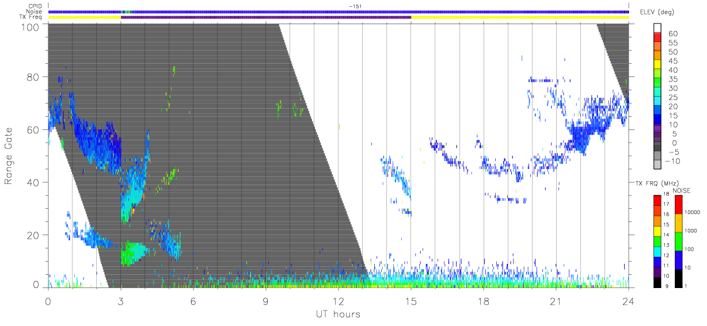Click the '1000' label on NOISE bar
The height and width of the screenshot is (326, 707).
point(691,231)
